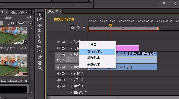This screenshot has width=179, height=99.
Task: Click the work area bar left handle
Action: tap(88, 29)
